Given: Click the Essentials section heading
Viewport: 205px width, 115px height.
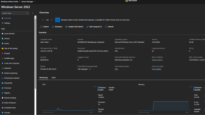Looking at the screenshot, I should click(43, 33).
